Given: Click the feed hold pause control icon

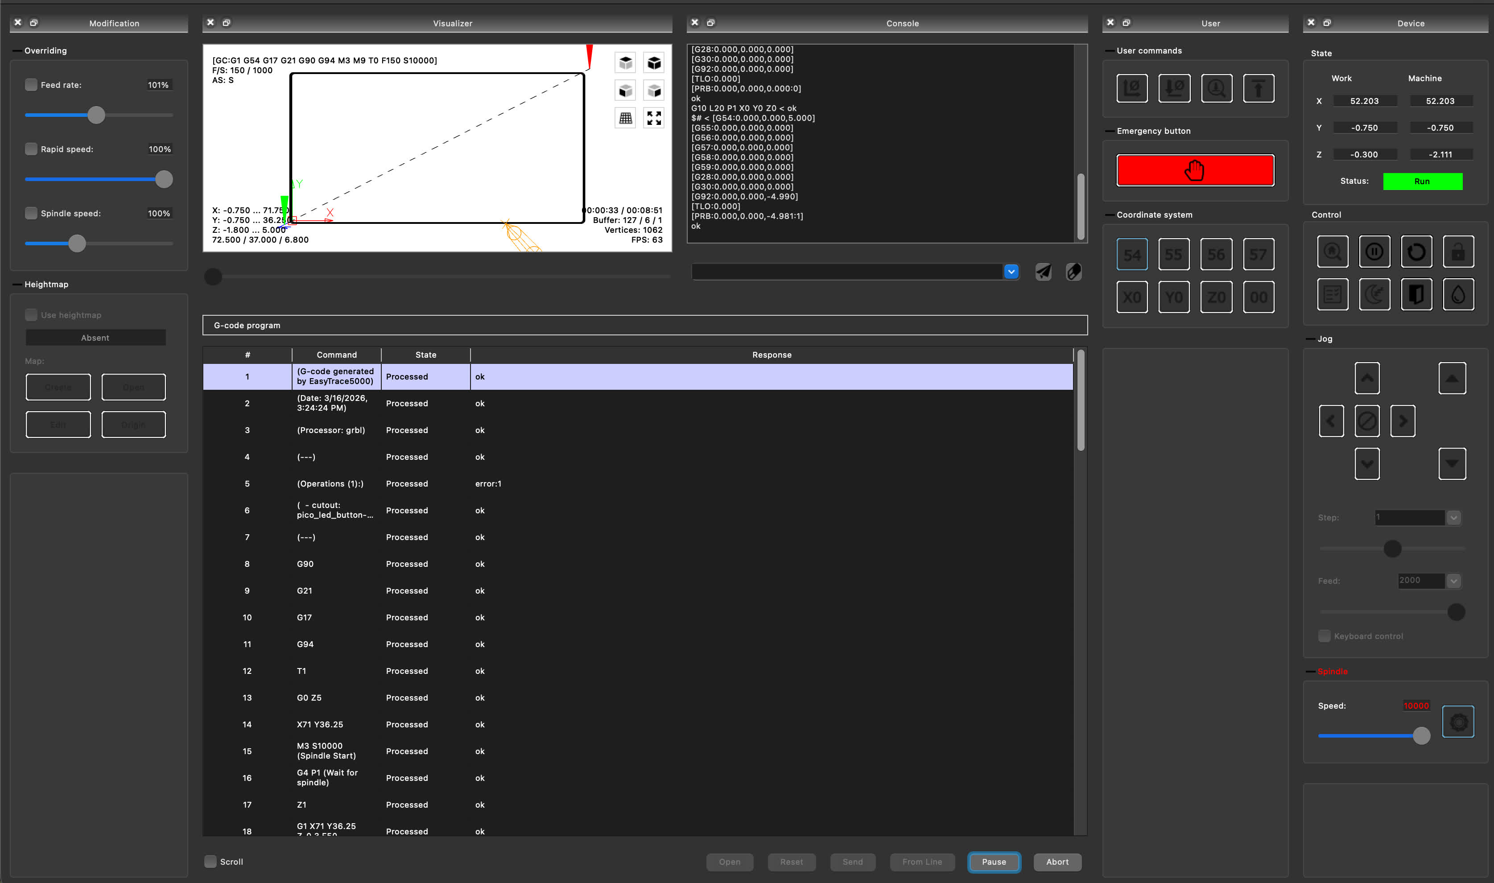Looking at the screenshot, I should 1374,252.
